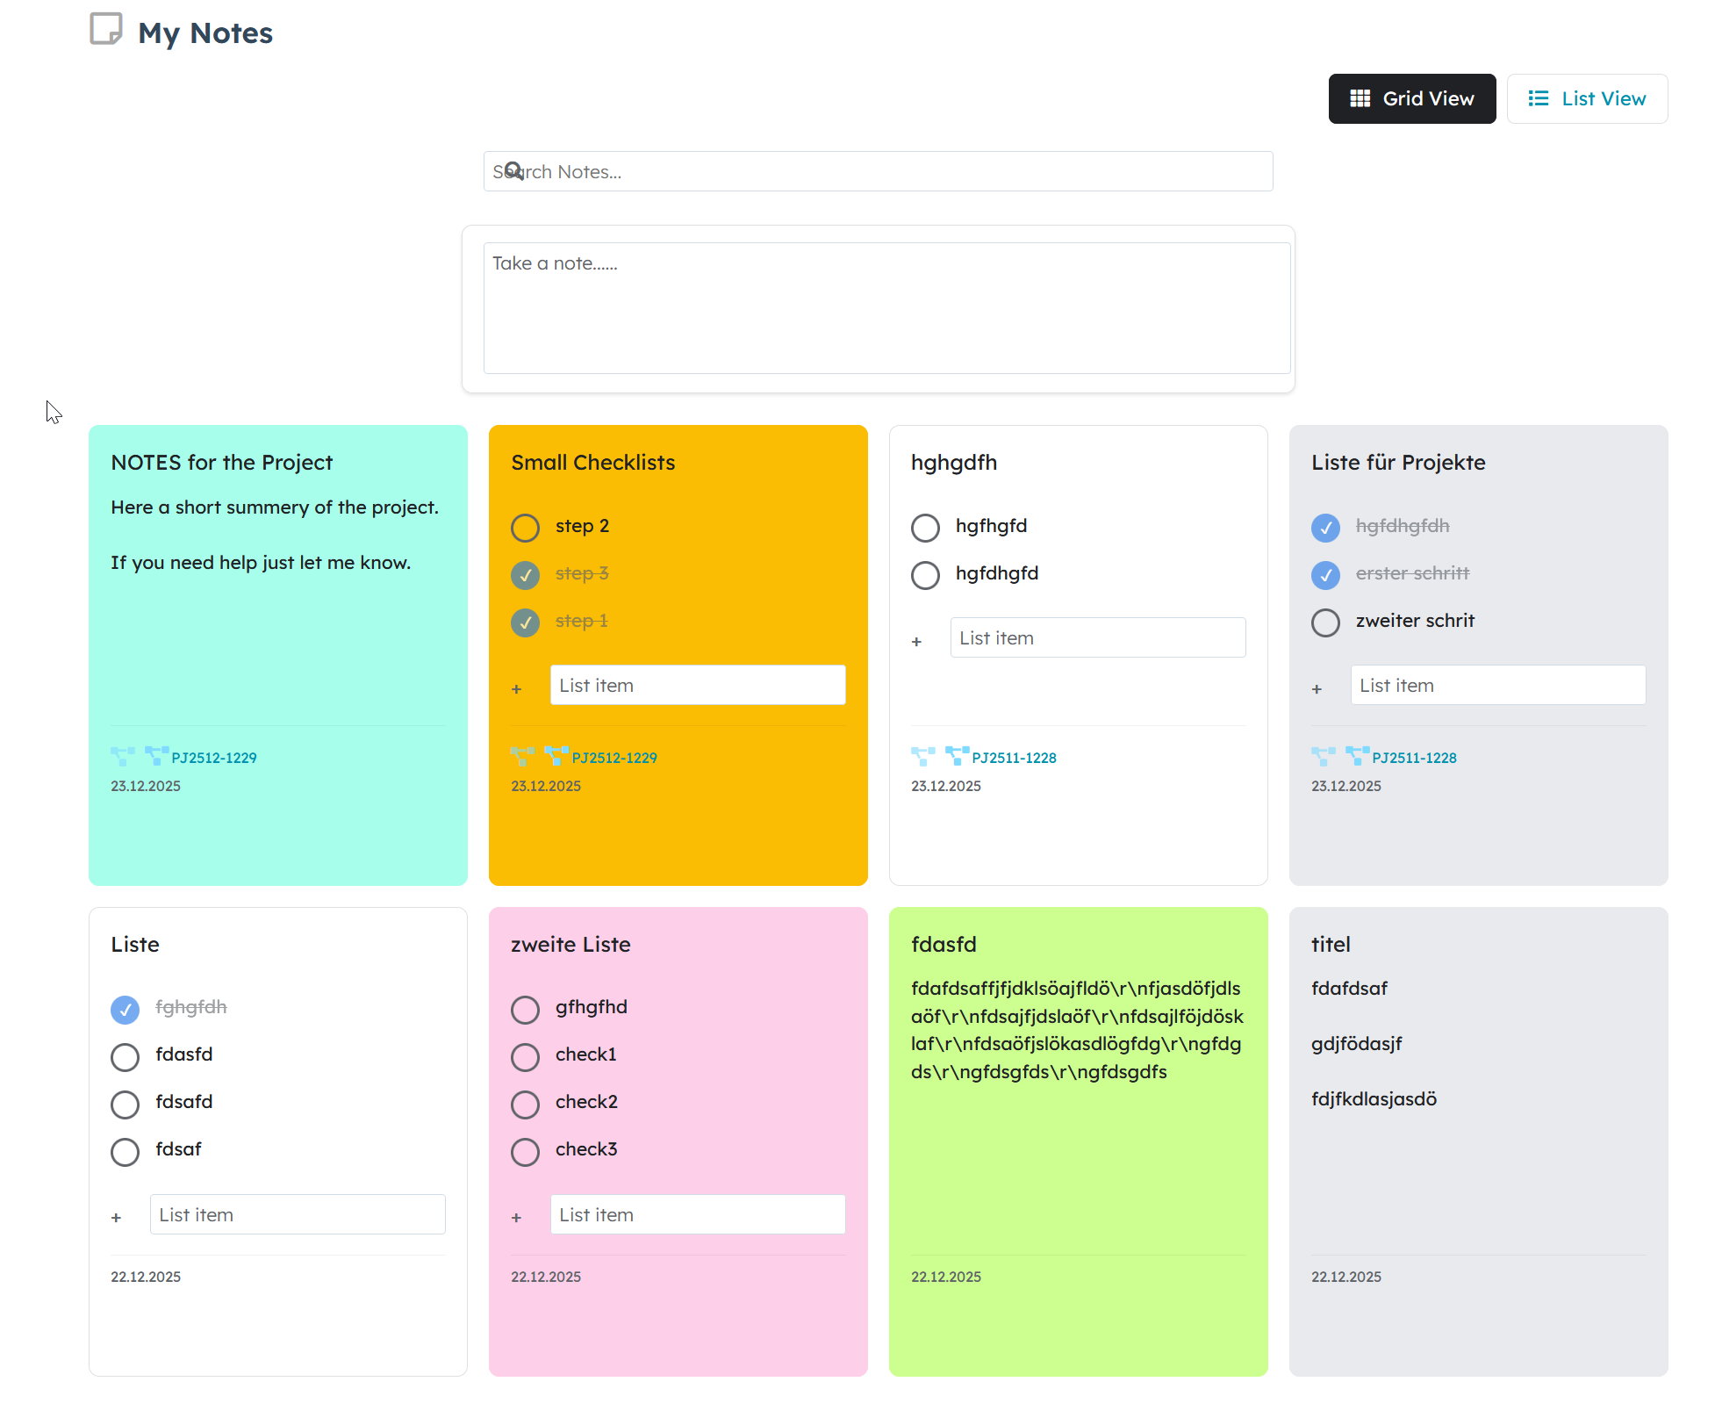Screen dimensions: 1715x1425
Task: Click the My Notes sticky note icon
Action: (106, 29)
